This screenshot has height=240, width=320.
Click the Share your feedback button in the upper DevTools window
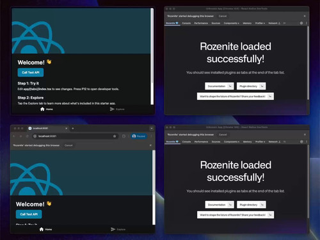point(236,97)
